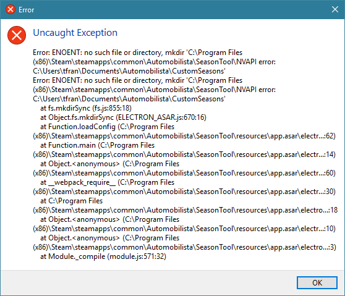Click the fs.mkdirSync (fs.js:855:18) stack line
Image resolution: width=345 pixels, height=296 pixels.
tap(86, 108)
